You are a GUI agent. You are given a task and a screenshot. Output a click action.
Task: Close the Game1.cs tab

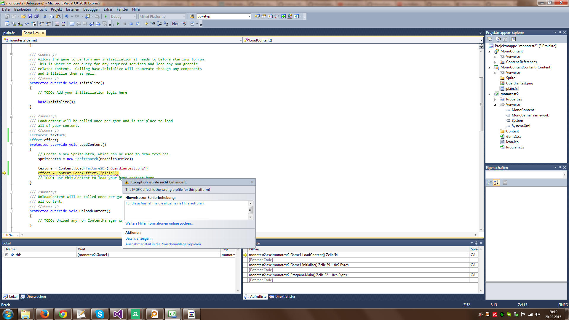43,33
